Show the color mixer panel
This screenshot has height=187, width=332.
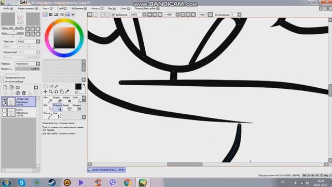tap(62, 15)
